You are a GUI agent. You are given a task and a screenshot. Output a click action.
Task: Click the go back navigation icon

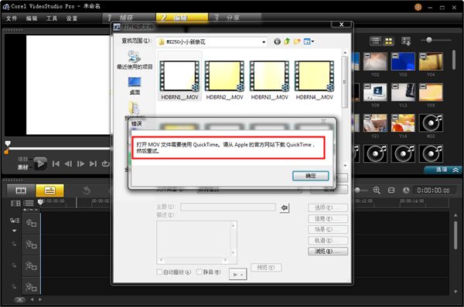277,42
